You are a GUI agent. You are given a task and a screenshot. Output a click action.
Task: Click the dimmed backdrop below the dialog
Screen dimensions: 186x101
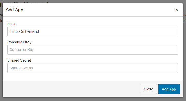[x=93, y=99]
